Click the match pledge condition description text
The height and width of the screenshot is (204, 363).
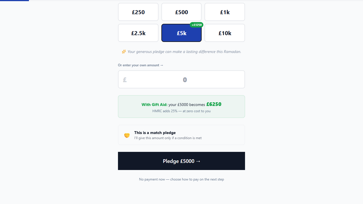tap(168, 138)
